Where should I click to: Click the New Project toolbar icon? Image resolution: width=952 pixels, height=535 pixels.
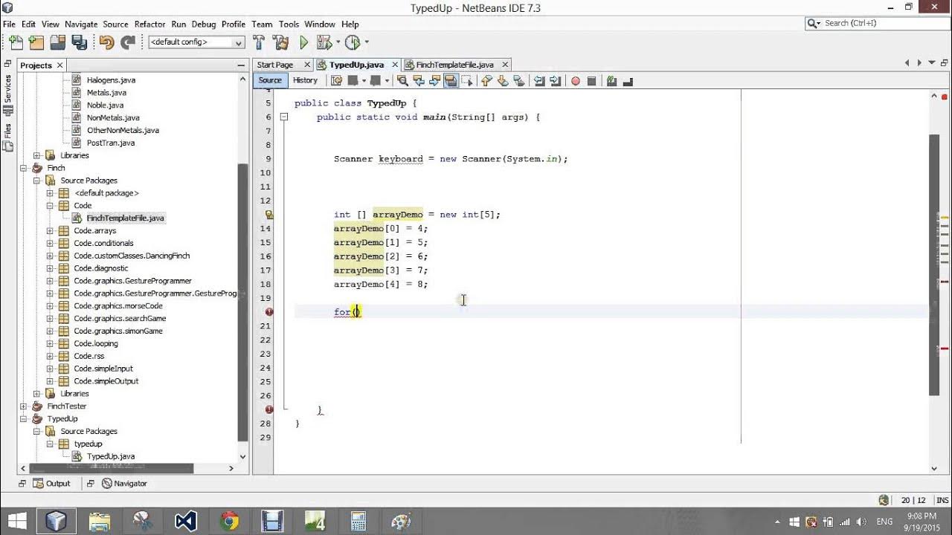pos(36,42)
